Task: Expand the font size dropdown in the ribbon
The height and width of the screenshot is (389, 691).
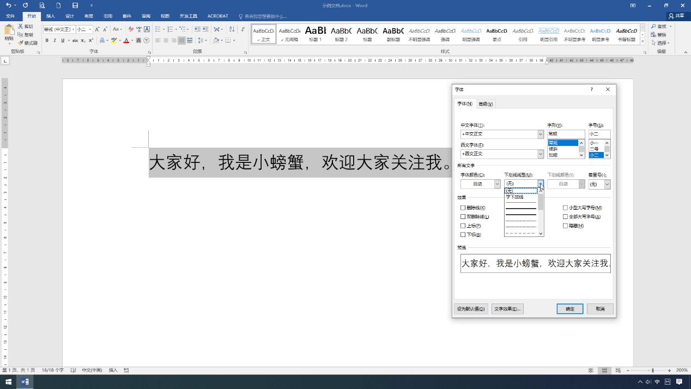Action: [x=89, y=29]
